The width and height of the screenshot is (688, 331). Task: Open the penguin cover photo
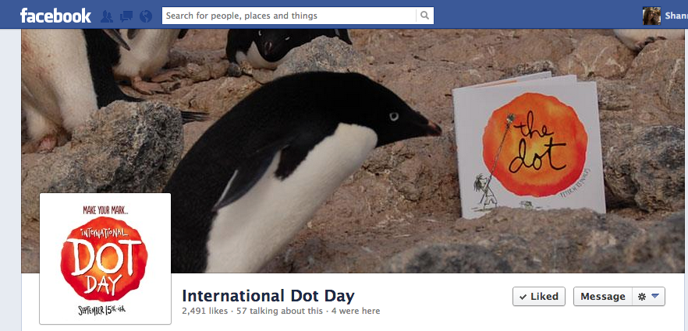tap(351, 151)
